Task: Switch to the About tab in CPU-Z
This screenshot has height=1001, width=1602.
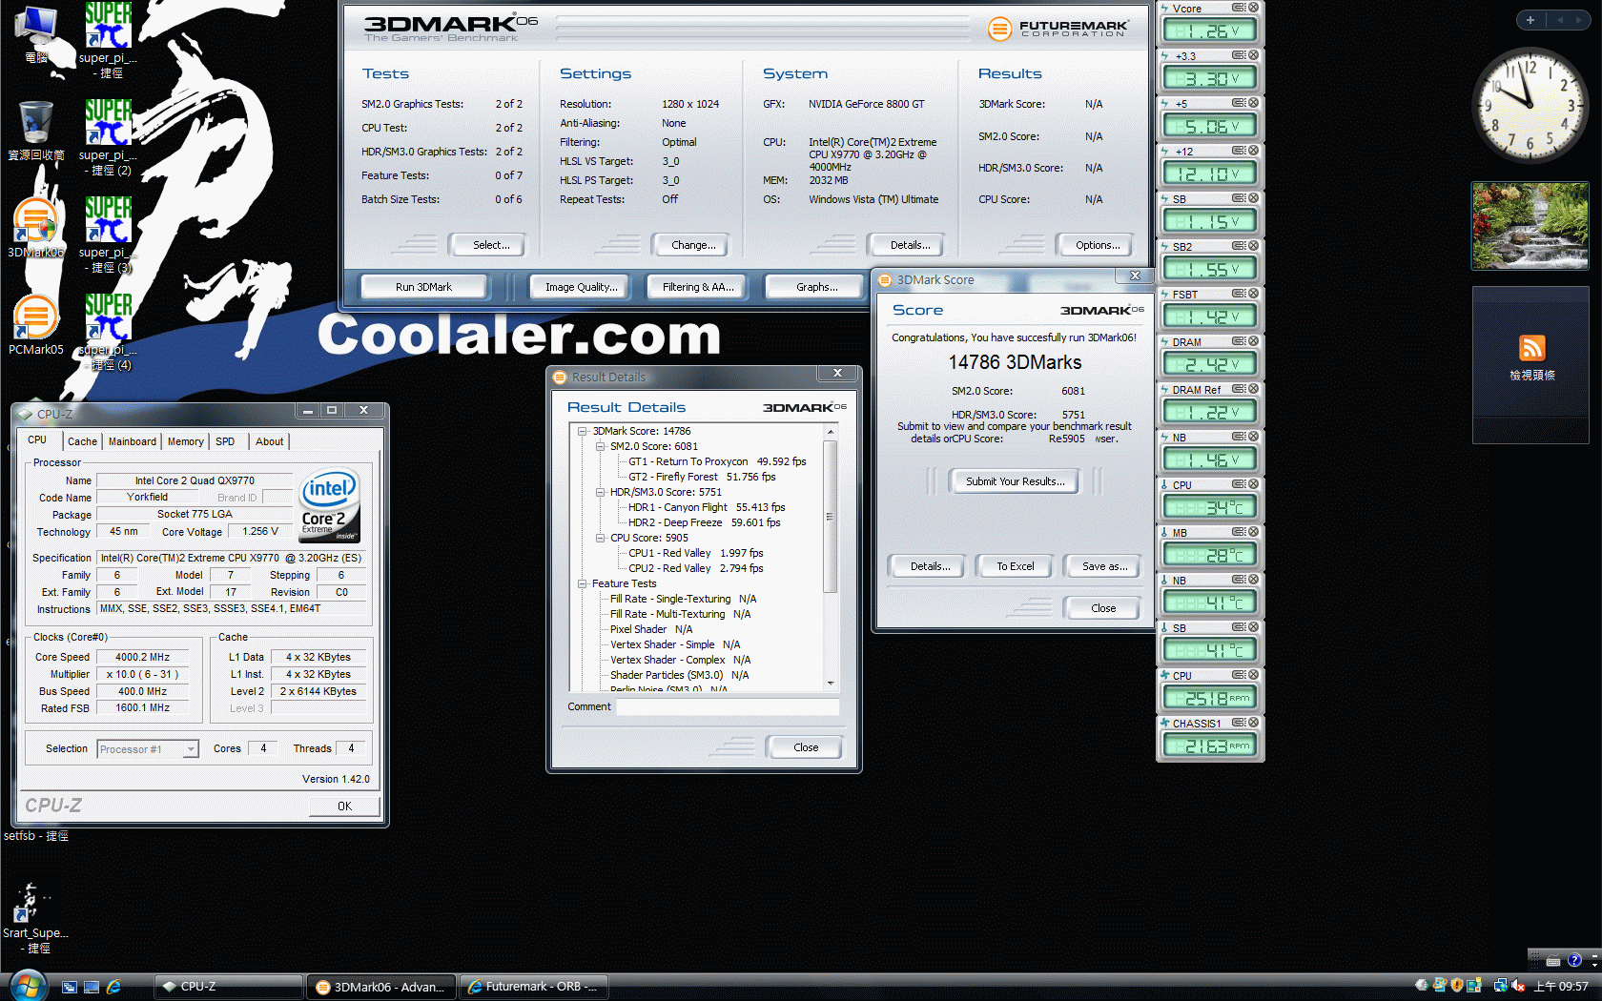Action: pos(269,441)
